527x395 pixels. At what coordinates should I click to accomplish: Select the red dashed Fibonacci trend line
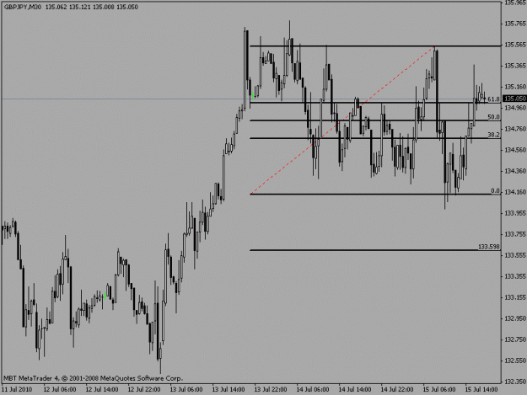(342, 120)
